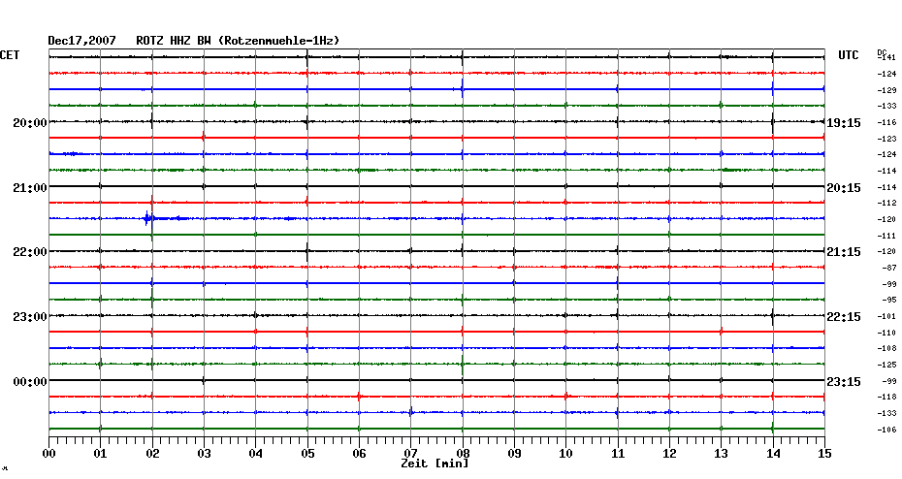Image resolution: width=902 pixels, height=479 pixels.
Task: Select the DC offset value -112
Action: pyautogui.click(x=887, y=203)
